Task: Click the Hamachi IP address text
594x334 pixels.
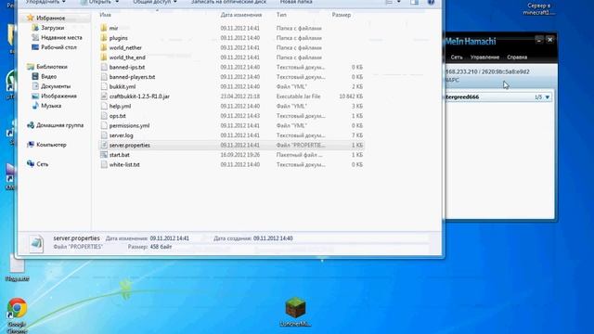Action: (x=486, y=71)
